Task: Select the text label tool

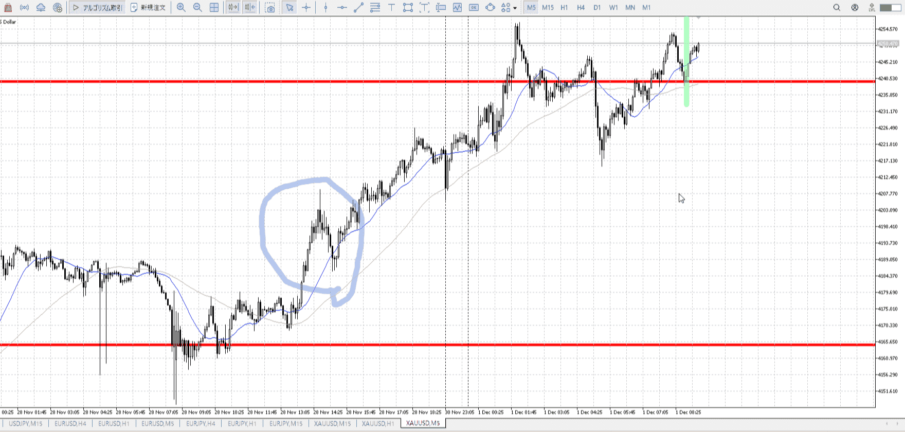Action: (391, 8)
